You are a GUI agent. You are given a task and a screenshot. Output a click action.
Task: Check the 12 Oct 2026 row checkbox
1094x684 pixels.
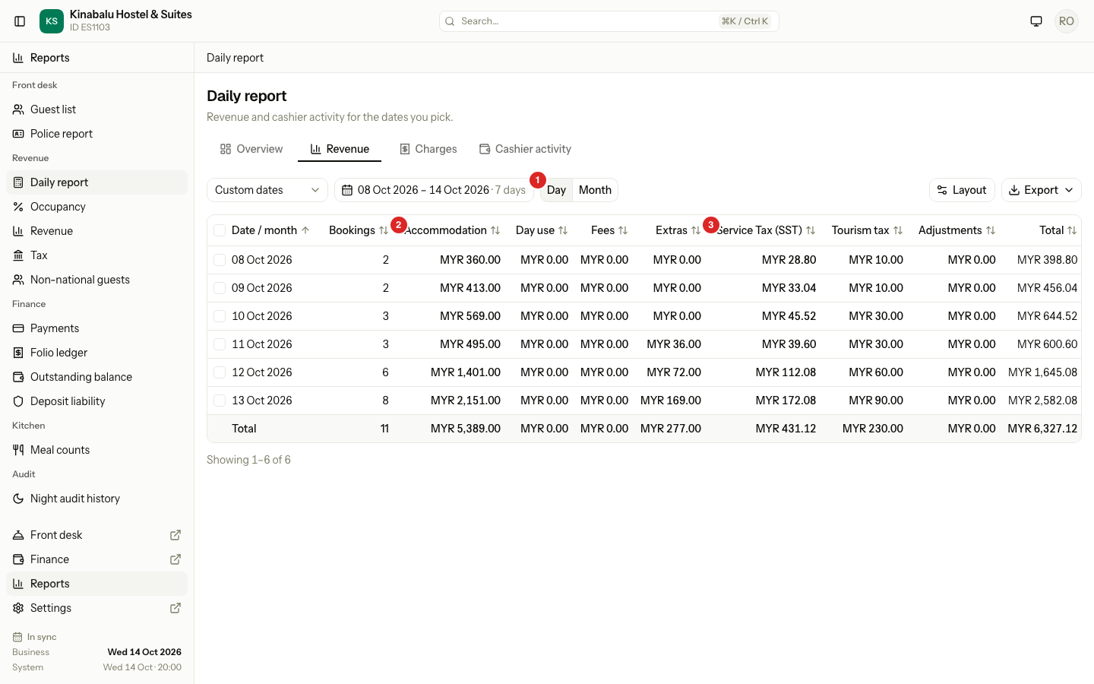point(220,372)
